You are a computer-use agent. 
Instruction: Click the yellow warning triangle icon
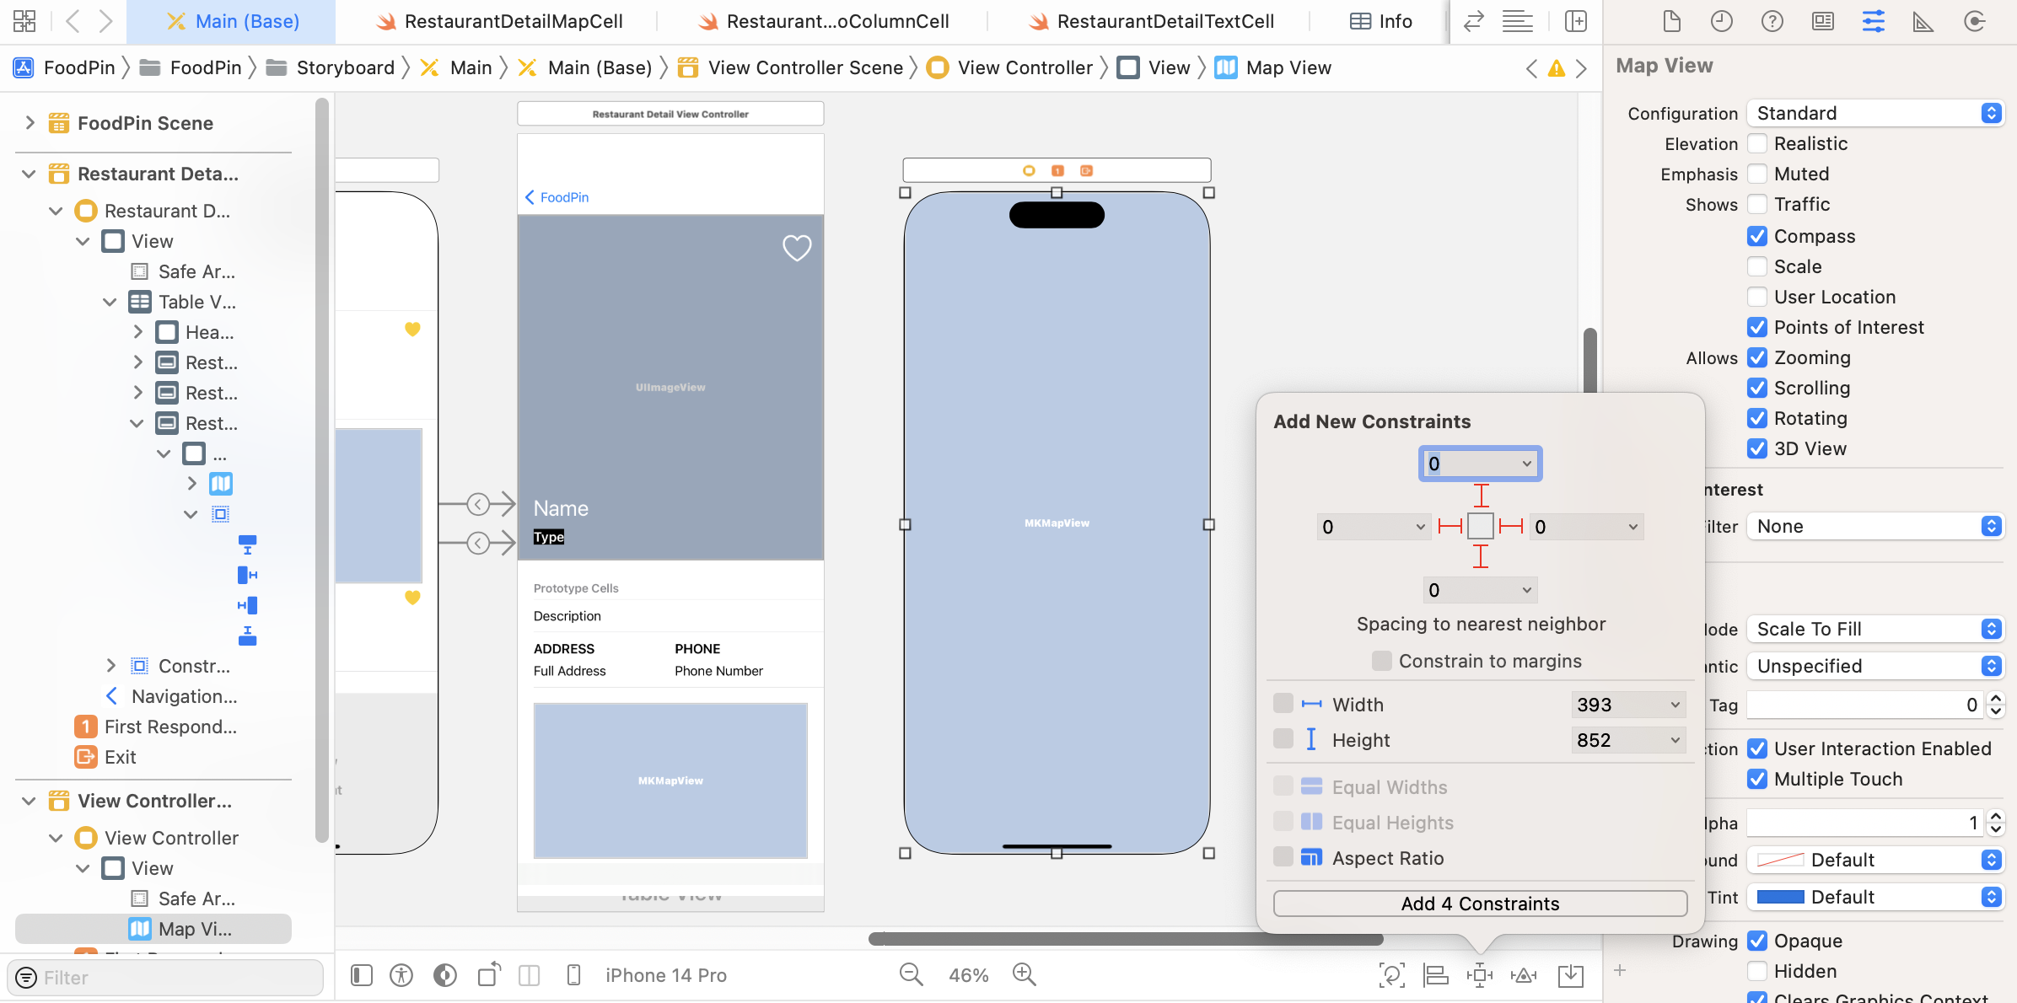point(1557,68)
